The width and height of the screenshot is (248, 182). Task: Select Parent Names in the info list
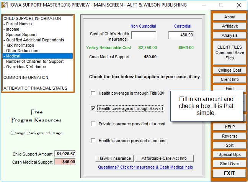point(38,24)
